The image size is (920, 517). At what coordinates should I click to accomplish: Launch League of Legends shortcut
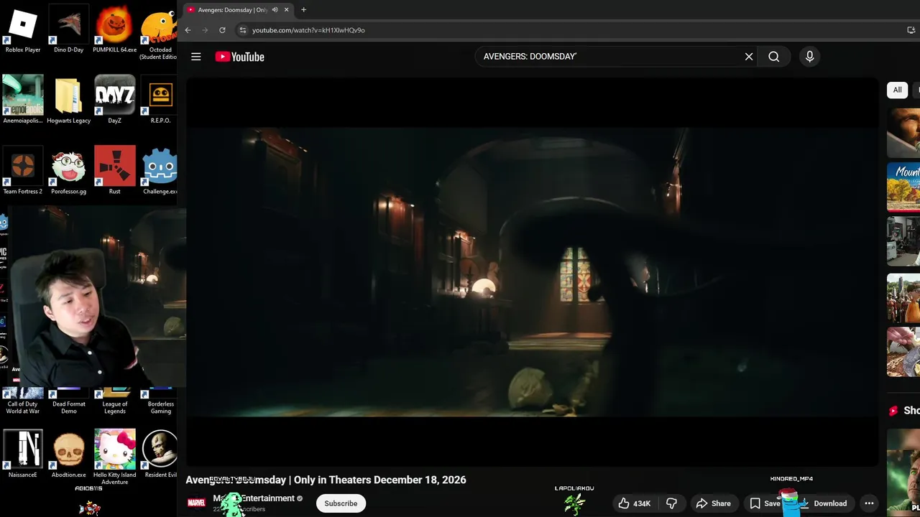tap(114, 401)
